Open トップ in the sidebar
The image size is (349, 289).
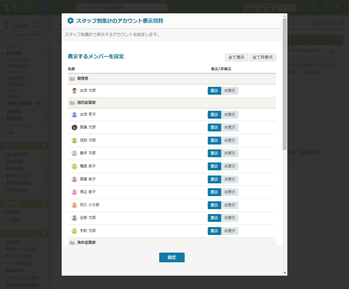point(12,46)
